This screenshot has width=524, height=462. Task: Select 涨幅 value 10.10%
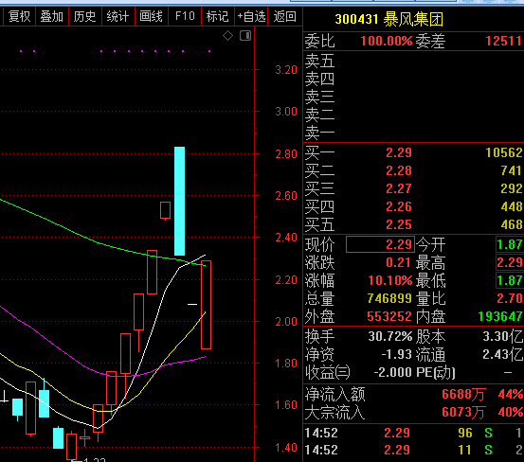click(390, 281)
